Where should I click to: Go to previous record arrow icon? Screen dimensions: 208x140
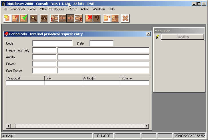tap(62, 18)
